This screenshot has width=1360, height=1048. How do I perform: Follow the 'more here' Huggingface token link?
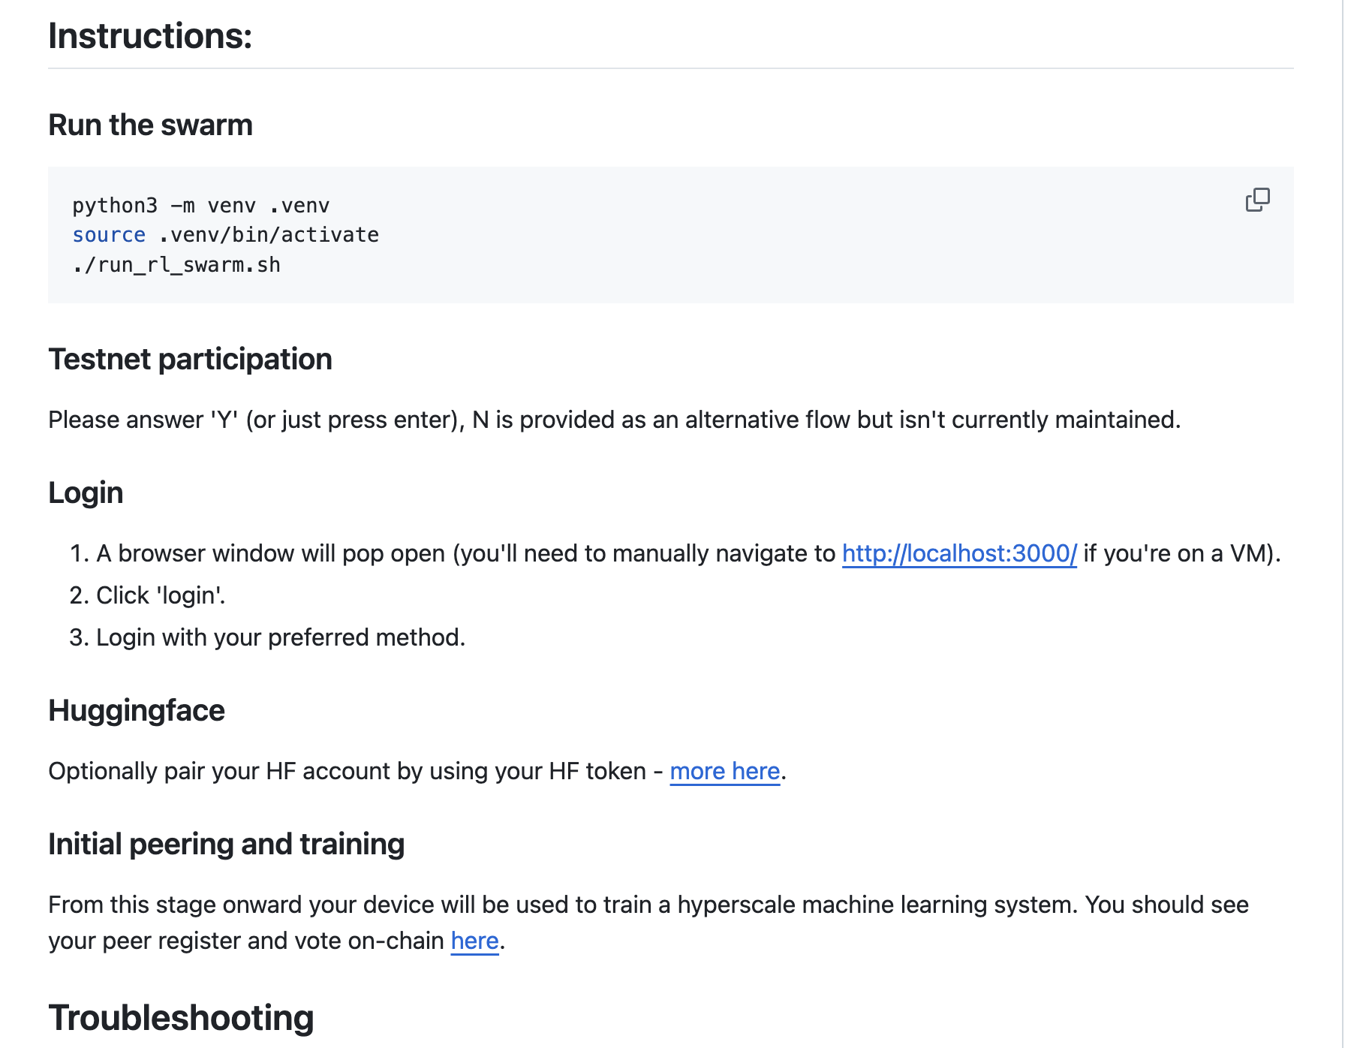724,772
